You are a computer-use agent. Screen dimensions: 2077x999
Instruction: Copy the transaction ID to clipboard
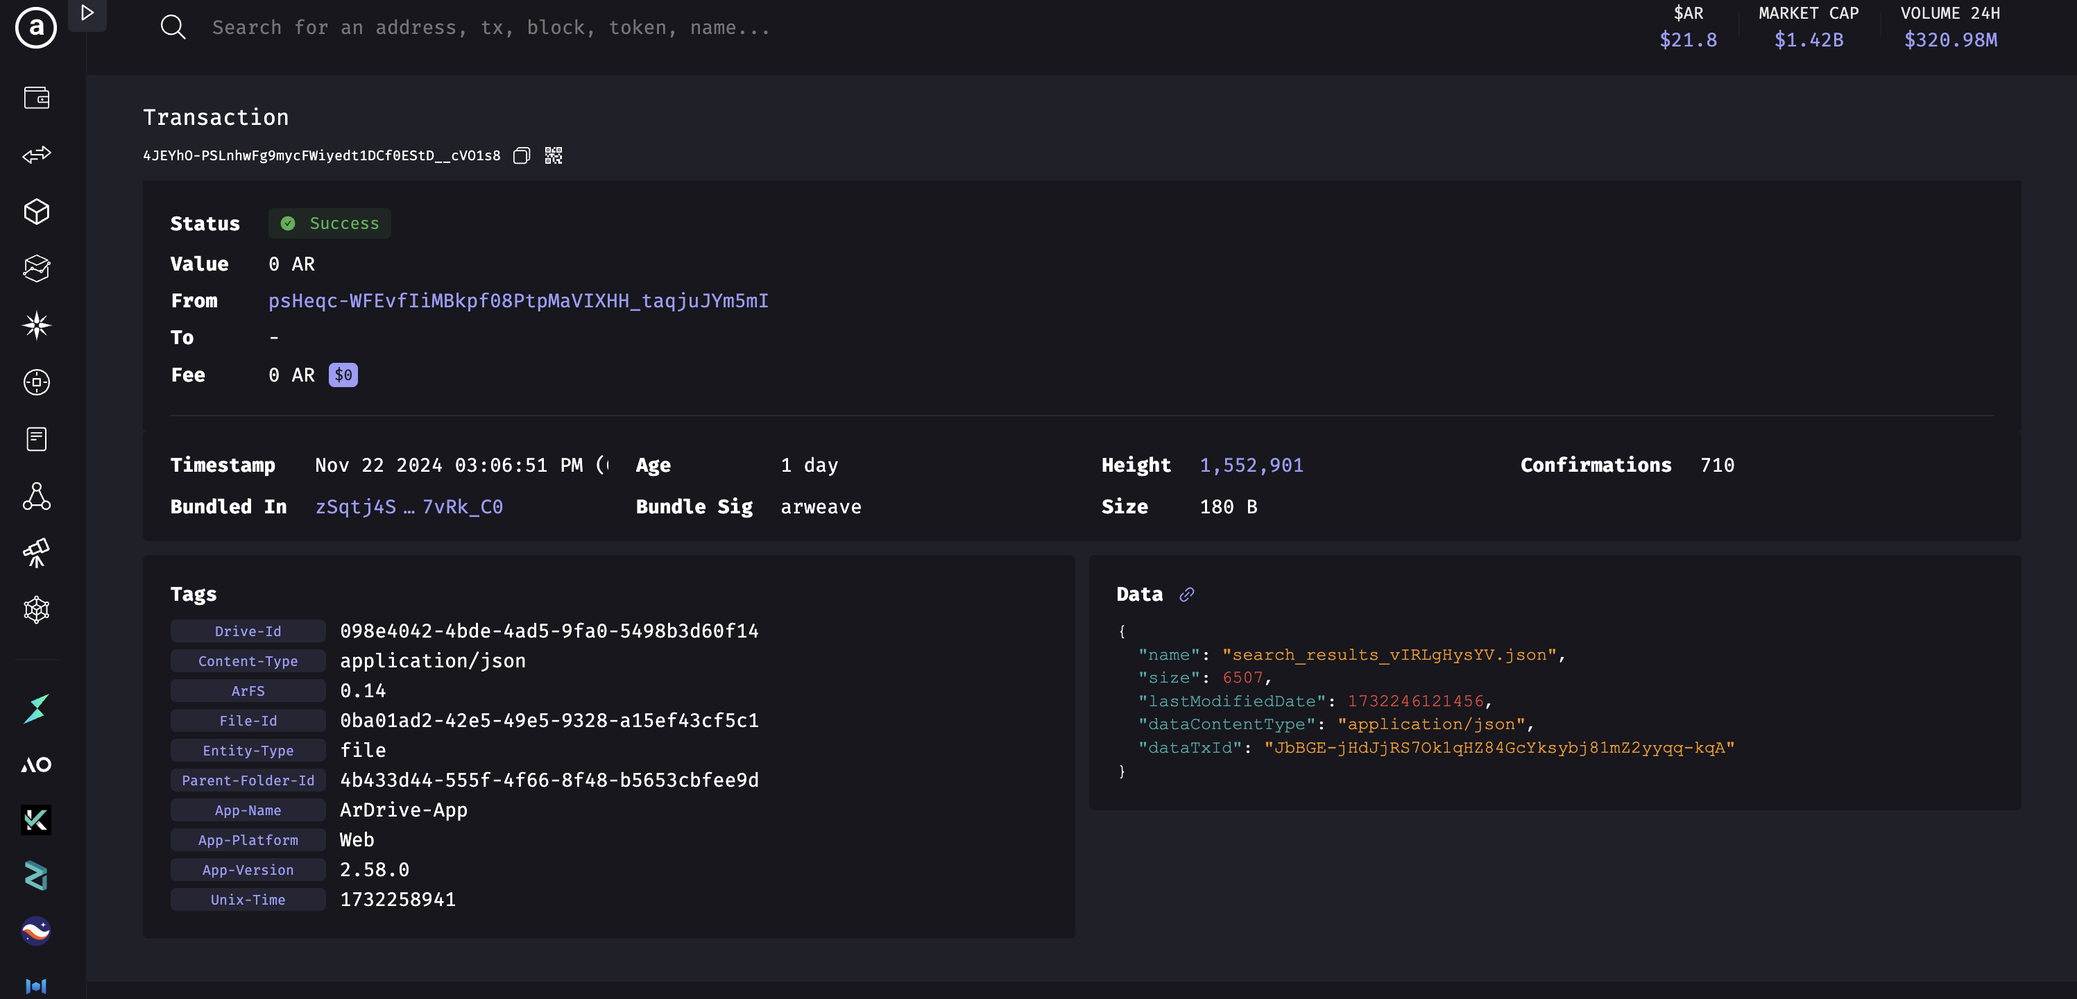522,155
